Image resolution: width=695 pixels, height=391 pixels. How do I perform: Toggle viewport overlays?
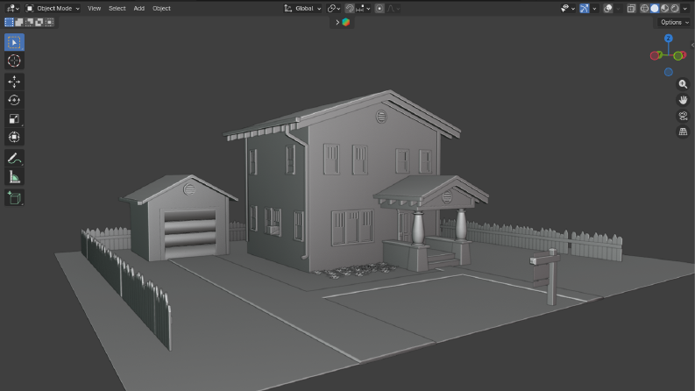click(x=608, y=9)
